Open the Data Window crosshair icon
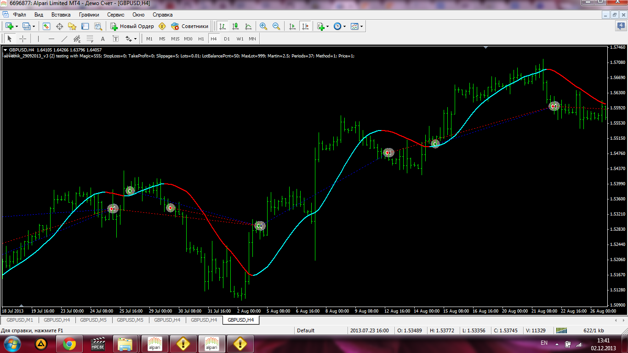Viewport: 628px width, 353px height. pos(59,26)
